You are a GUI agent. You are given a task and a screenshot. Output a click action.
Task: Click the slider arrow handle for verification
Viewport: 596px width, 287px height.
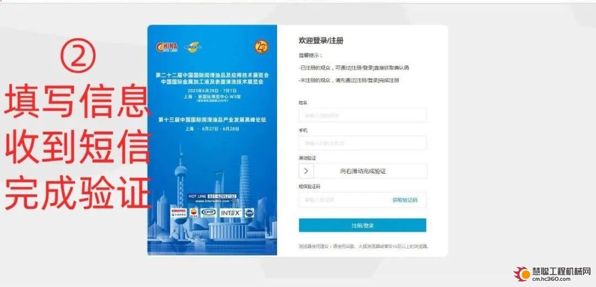click(306, 171)
